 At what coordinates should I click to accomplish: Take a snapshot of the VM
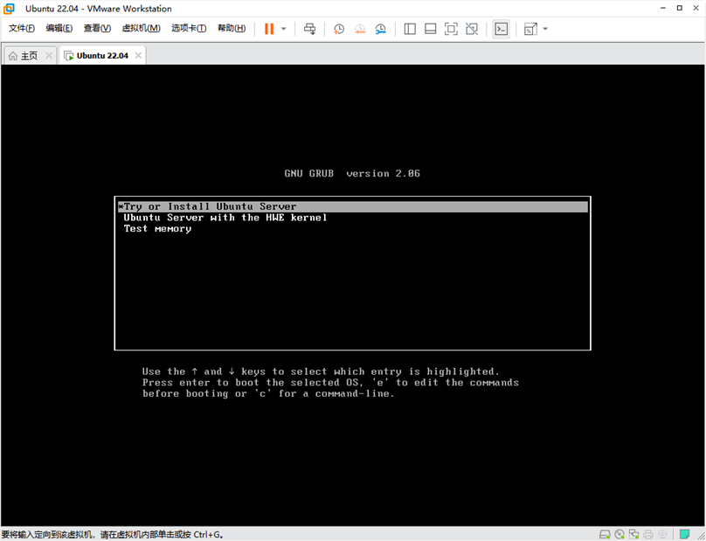[x=339, y=29]
